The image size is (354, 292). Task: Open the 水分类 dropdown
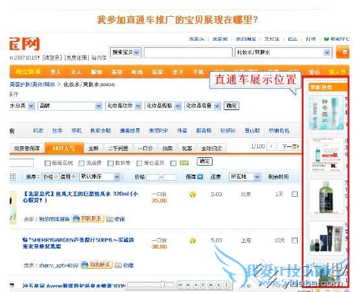[x=22, y=106]
